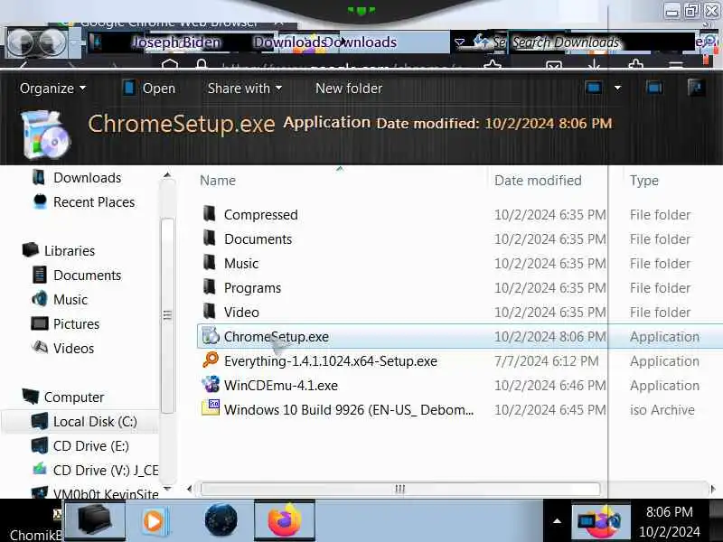Expand the Share with menu

click(244, 88)
